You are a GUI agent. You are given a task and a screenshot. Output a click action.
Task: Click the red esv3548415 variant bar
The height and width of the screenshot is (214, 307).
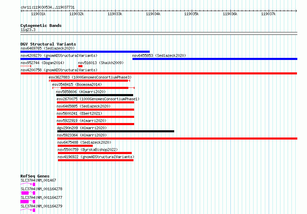(93, 88)
